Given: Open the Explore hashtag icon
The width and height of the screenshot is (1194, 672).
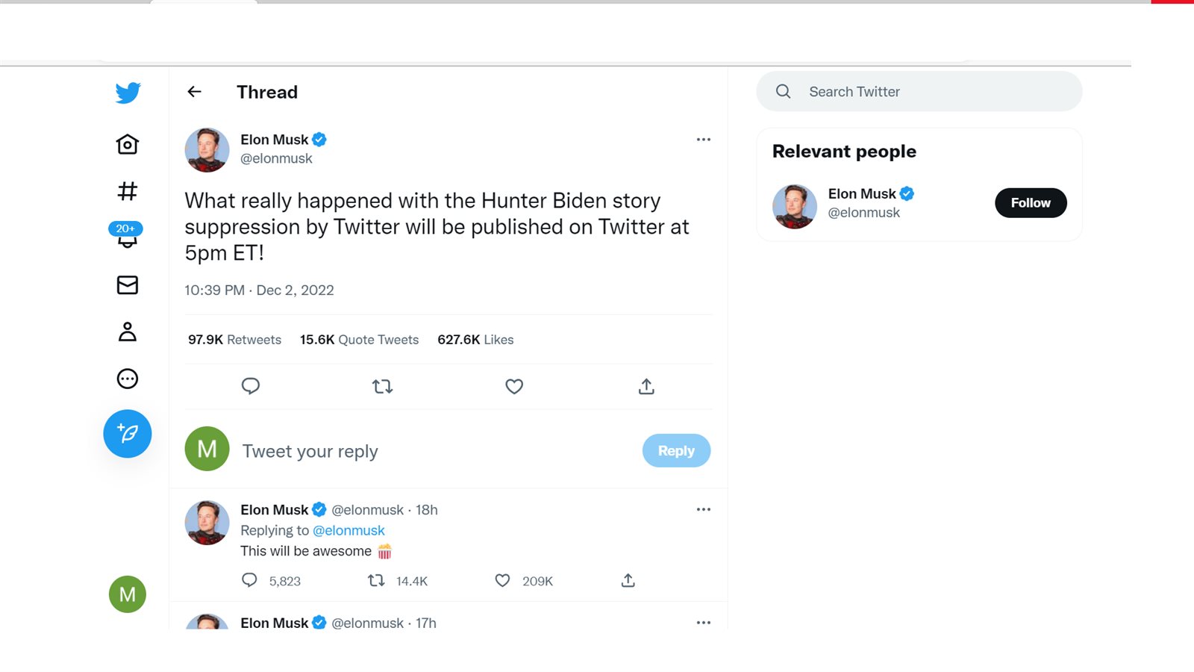Looking at the screenshot, I should click(128, 191).
